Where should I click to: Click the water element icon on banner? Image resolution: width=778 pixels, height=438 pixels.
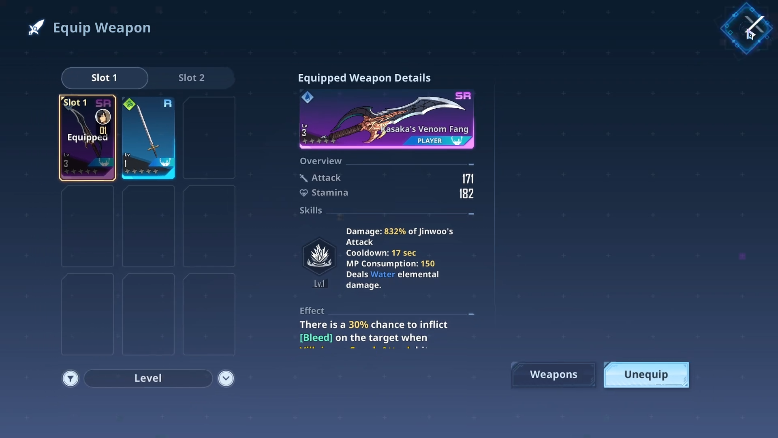[x=308, y=97]
